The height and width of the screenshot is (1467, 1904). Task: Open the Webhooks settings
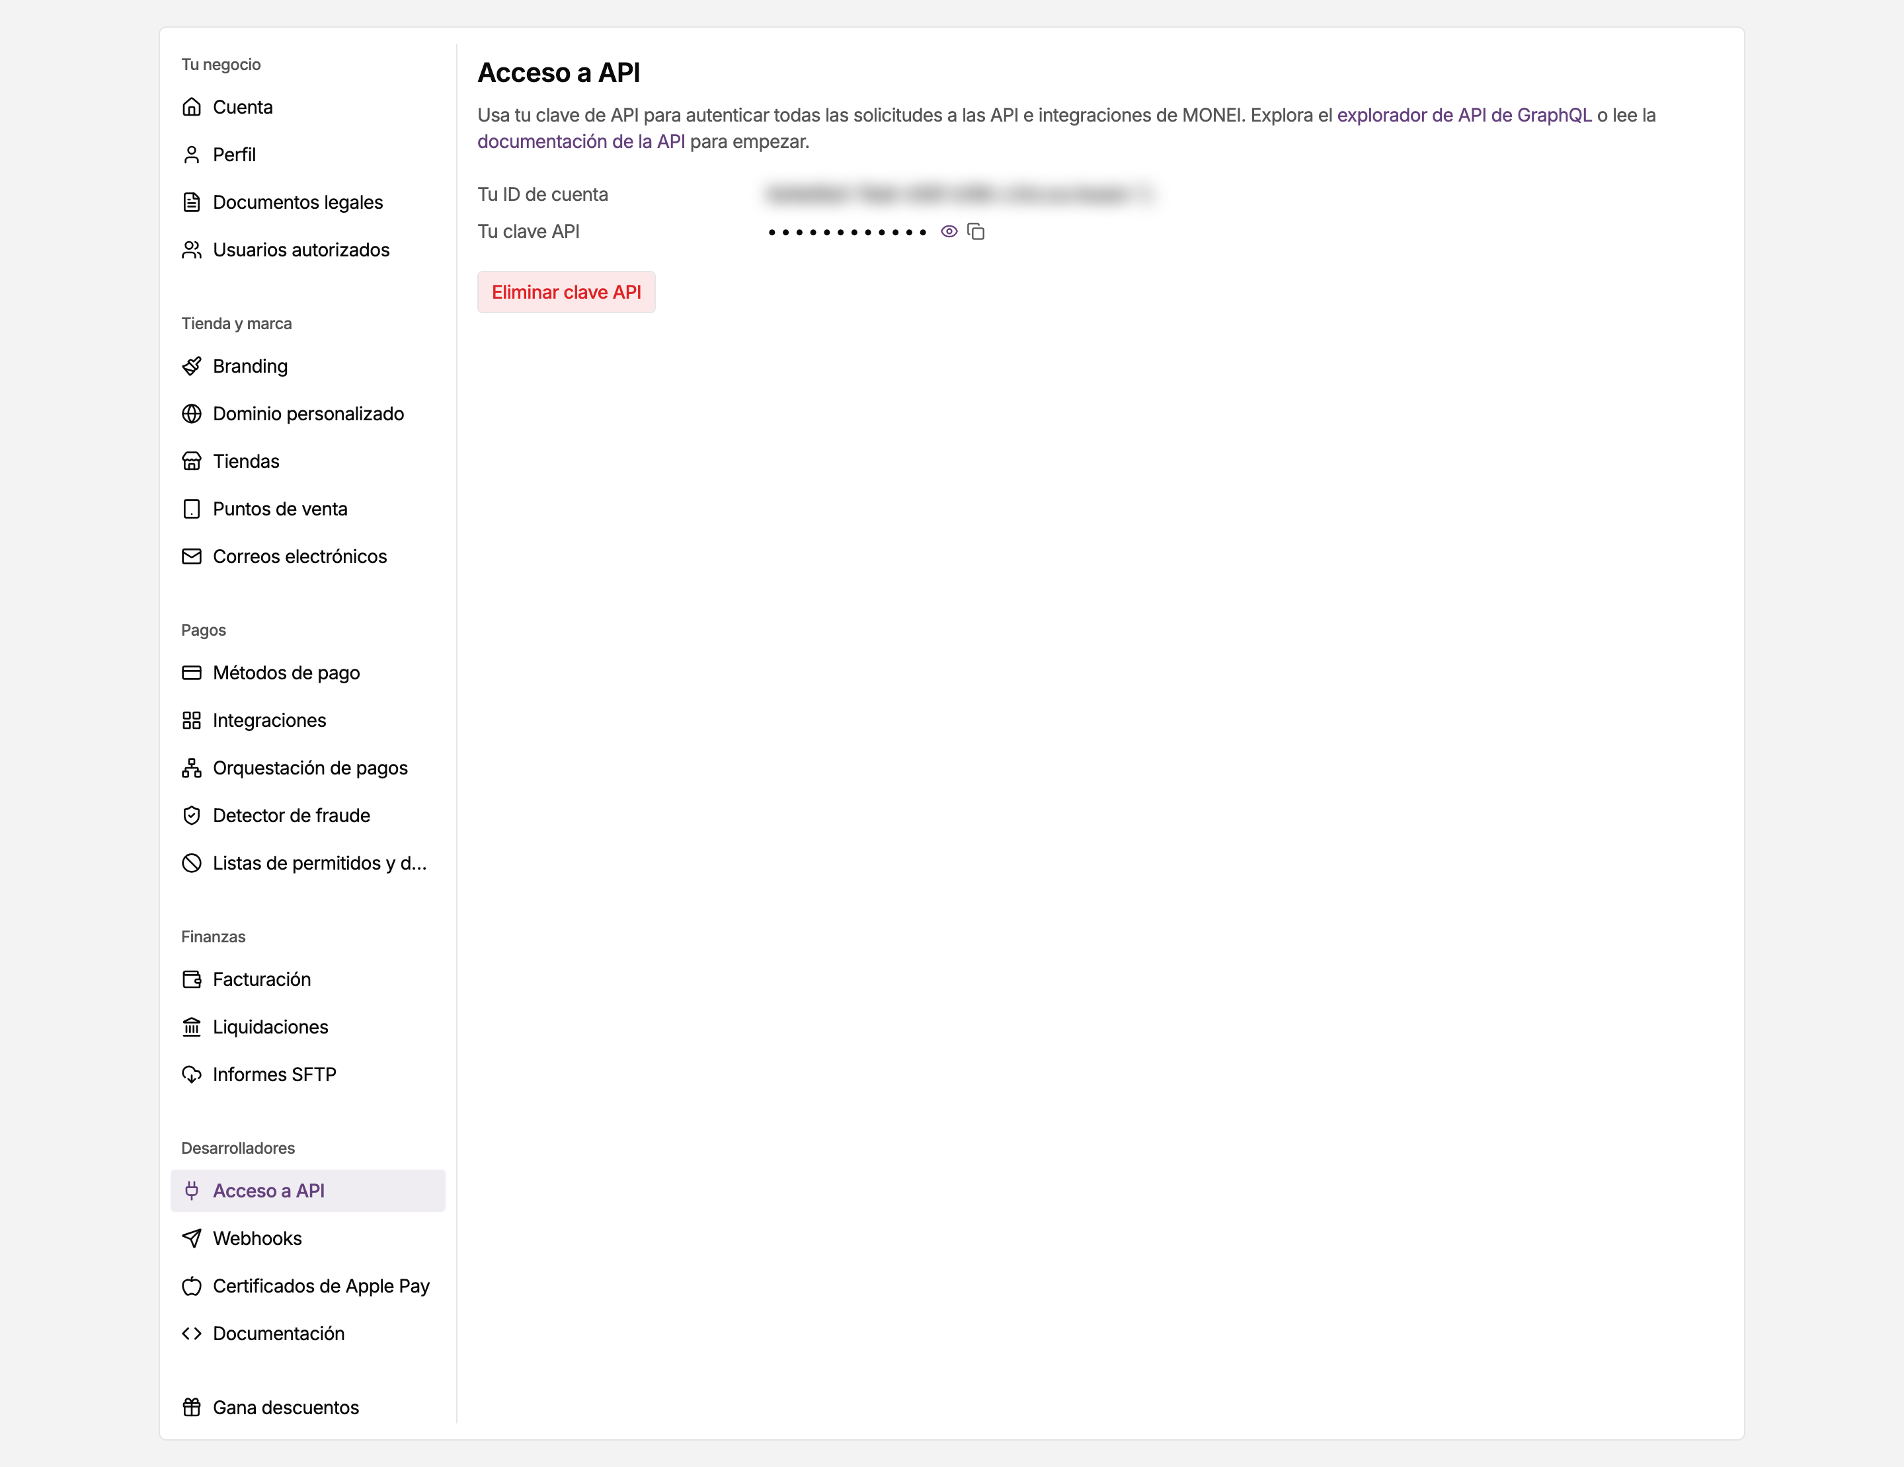(307, 1239)
